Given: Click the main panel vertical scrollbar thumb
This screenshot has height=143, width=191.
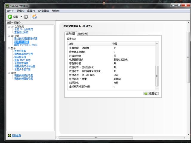Looking at the screenshot, I should pyautogui.click(x=188, y=57).
